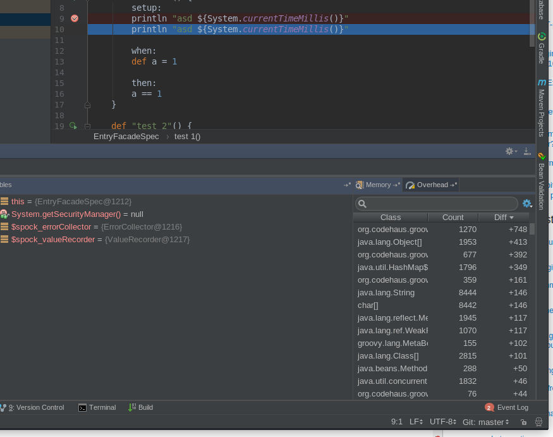The image size is (553, 437).
Task: Open the Build tool window
Action: pos(140,408)
